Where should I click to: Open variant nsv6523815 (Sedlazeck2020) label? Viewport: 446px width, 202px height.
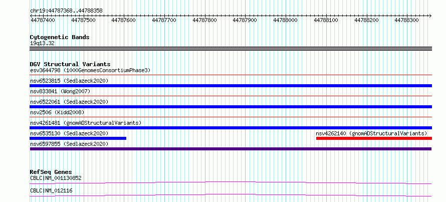tap(69, 81)
